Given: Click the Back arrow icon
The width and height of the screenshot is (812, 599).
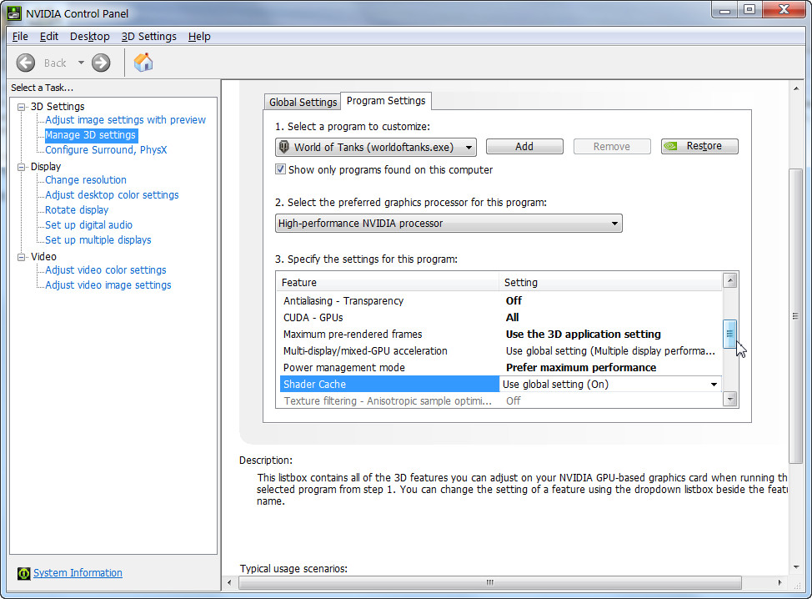Looking at the screenshot, I should 26,63.
